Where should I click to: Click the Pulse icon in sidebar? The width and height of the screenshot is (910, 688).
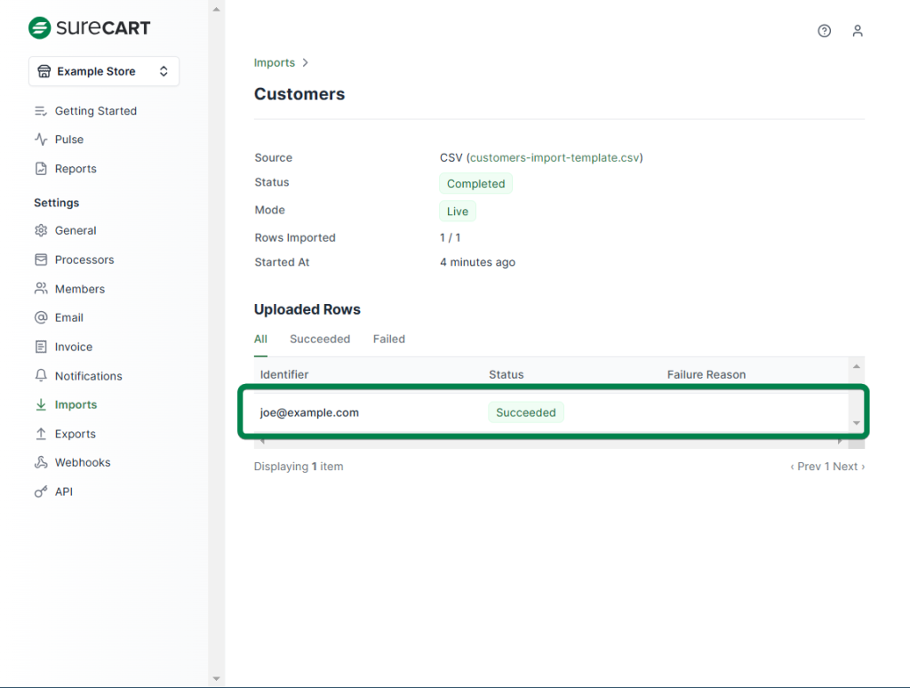41,140
